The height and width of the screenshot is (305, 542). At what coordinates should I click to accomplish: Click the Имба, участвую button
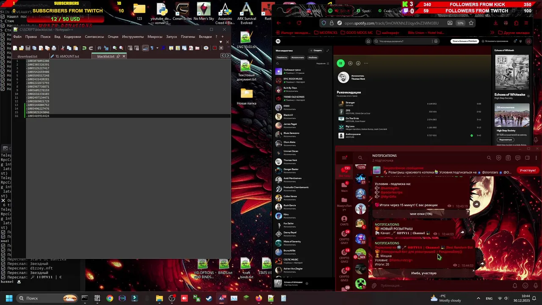pos(423,273)
